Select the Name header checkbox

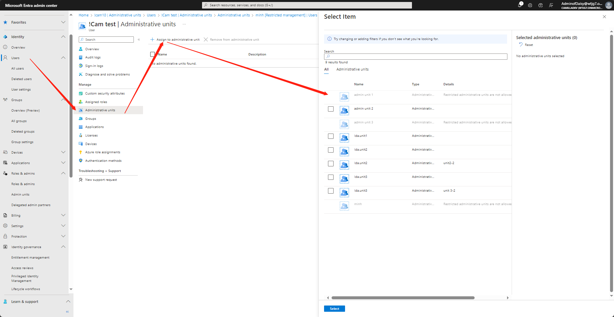pyautogui.click(x=153, y=54)
